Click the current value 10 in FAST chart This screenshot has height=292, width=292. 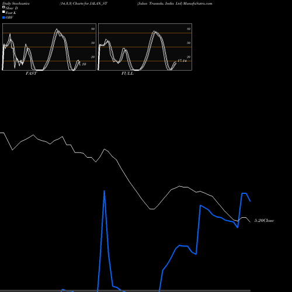84,64
